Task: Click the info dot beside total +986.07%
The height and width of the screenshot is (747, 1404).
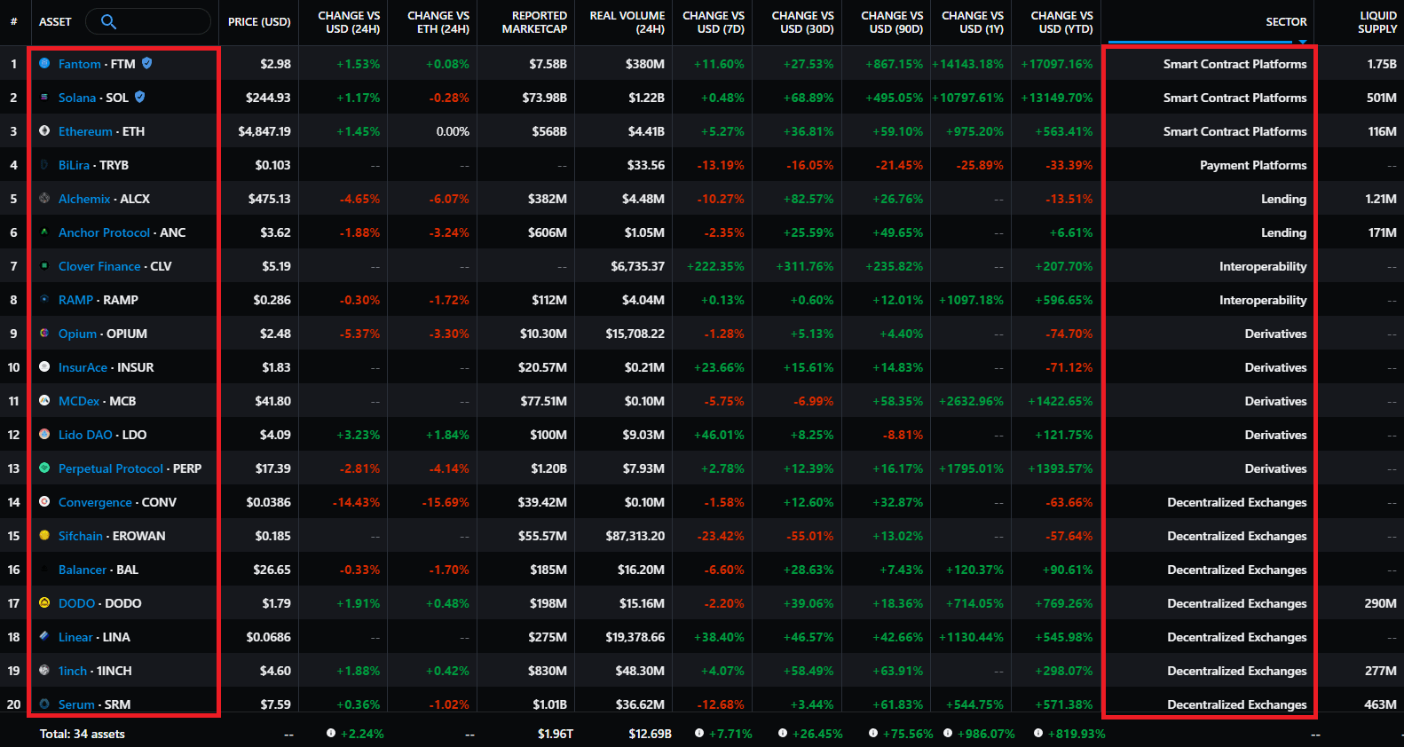Action: click(948, 734)
